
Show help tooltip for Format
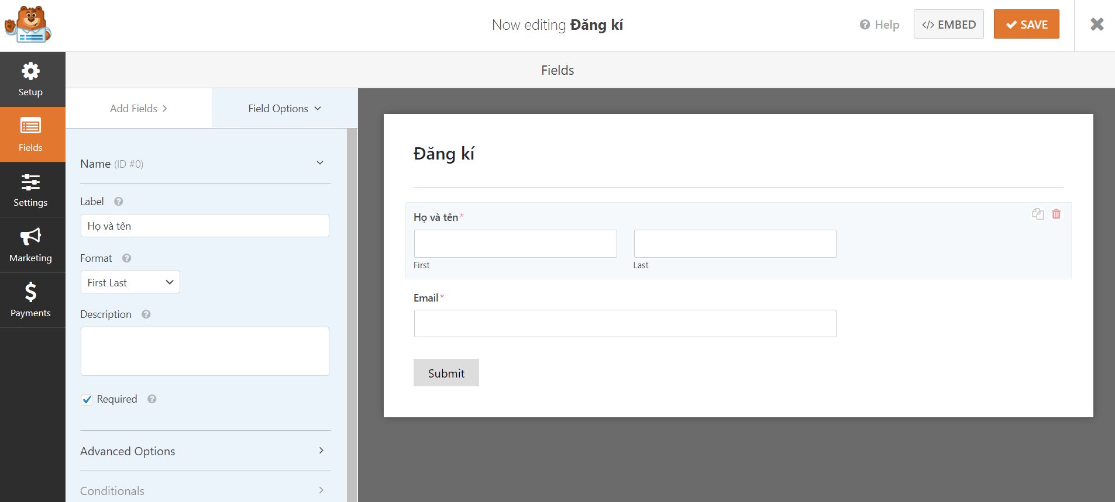pyautogui.click(x=126, y=258)
